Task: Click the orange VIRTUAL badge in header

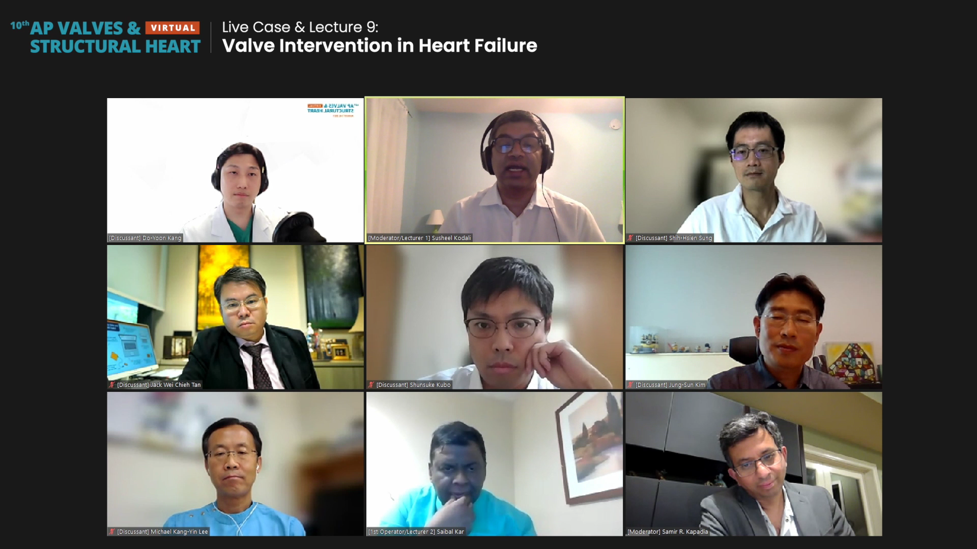Action: 173,28
